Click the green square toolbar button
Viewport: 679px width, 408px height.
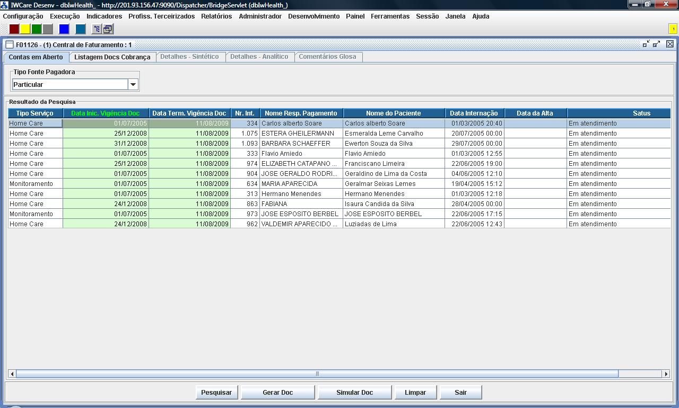coord(37,29)
